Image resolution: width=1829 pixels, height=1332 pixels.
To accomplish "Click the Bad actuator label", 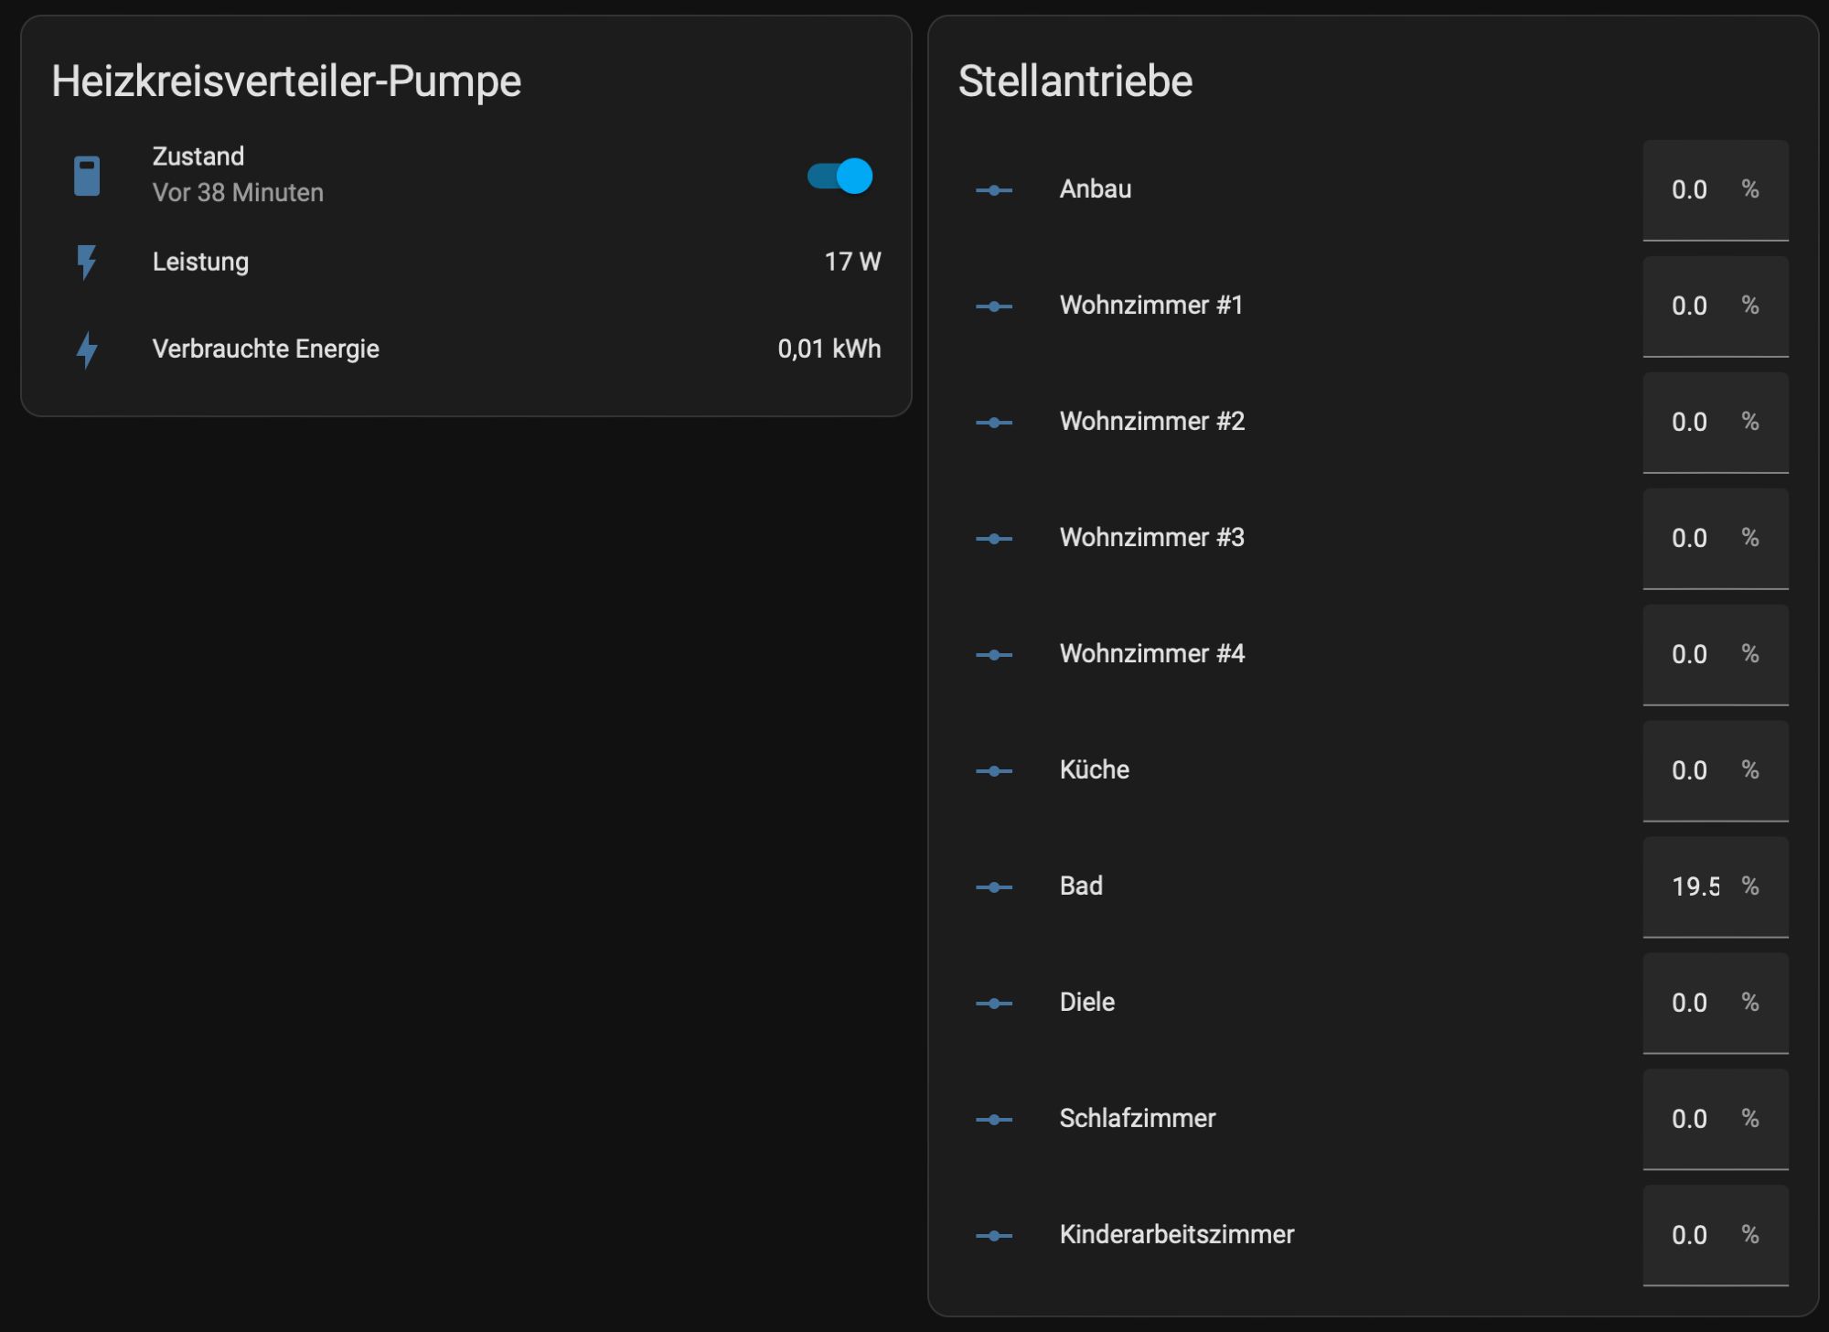I will pos(1081,886).
